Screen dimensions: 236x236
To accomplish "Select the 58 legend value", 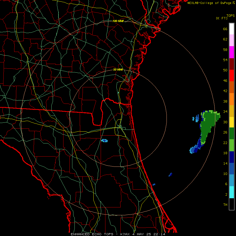I will click(225, 50).
